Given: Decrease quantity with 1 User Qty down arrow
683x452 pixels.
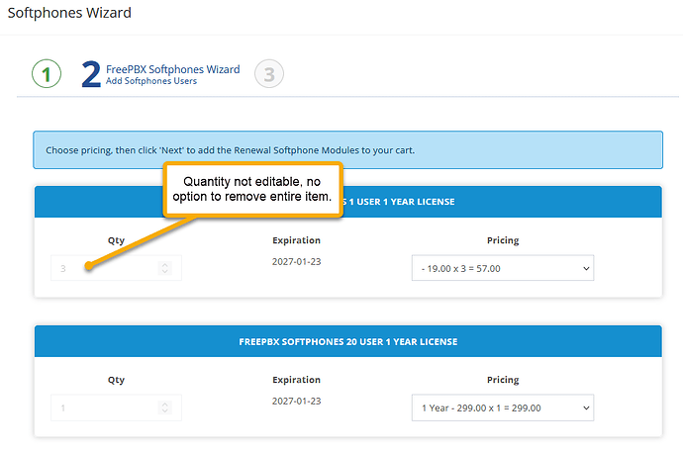Looking at the screenshot, I should tap(164, 272).
